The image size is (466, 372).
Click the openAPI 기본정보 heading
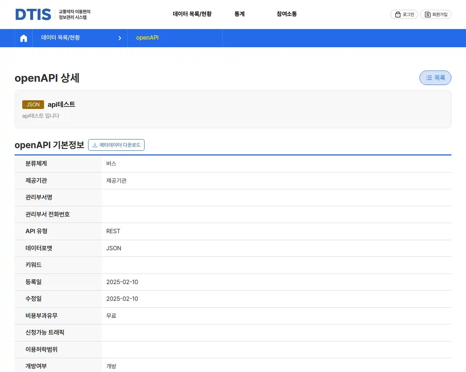coord(50,145)
